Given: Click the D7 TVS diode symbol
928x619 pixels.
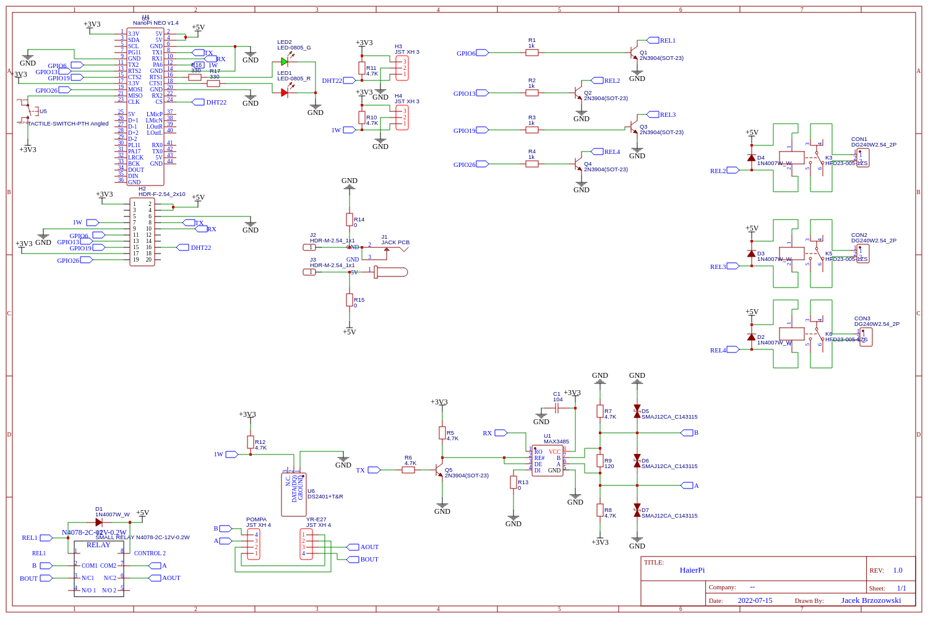Looking at the screenshot, I should point(637,510).
